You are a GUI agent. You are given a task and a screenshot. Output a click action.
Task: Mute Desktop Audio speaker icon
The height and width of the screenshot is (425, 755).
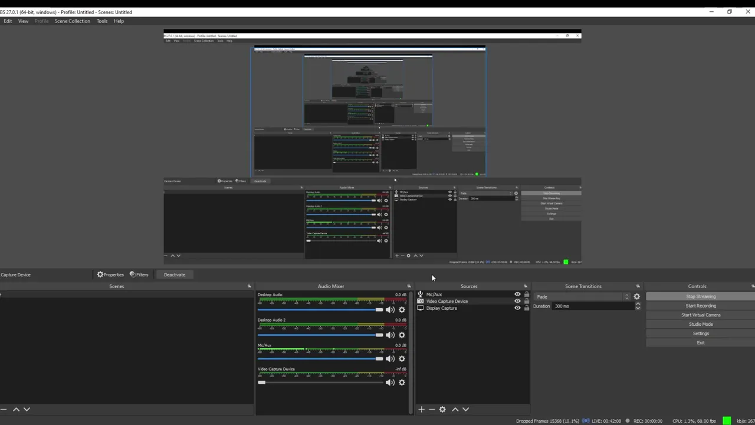pyautogui.click(x=390, y=310)
